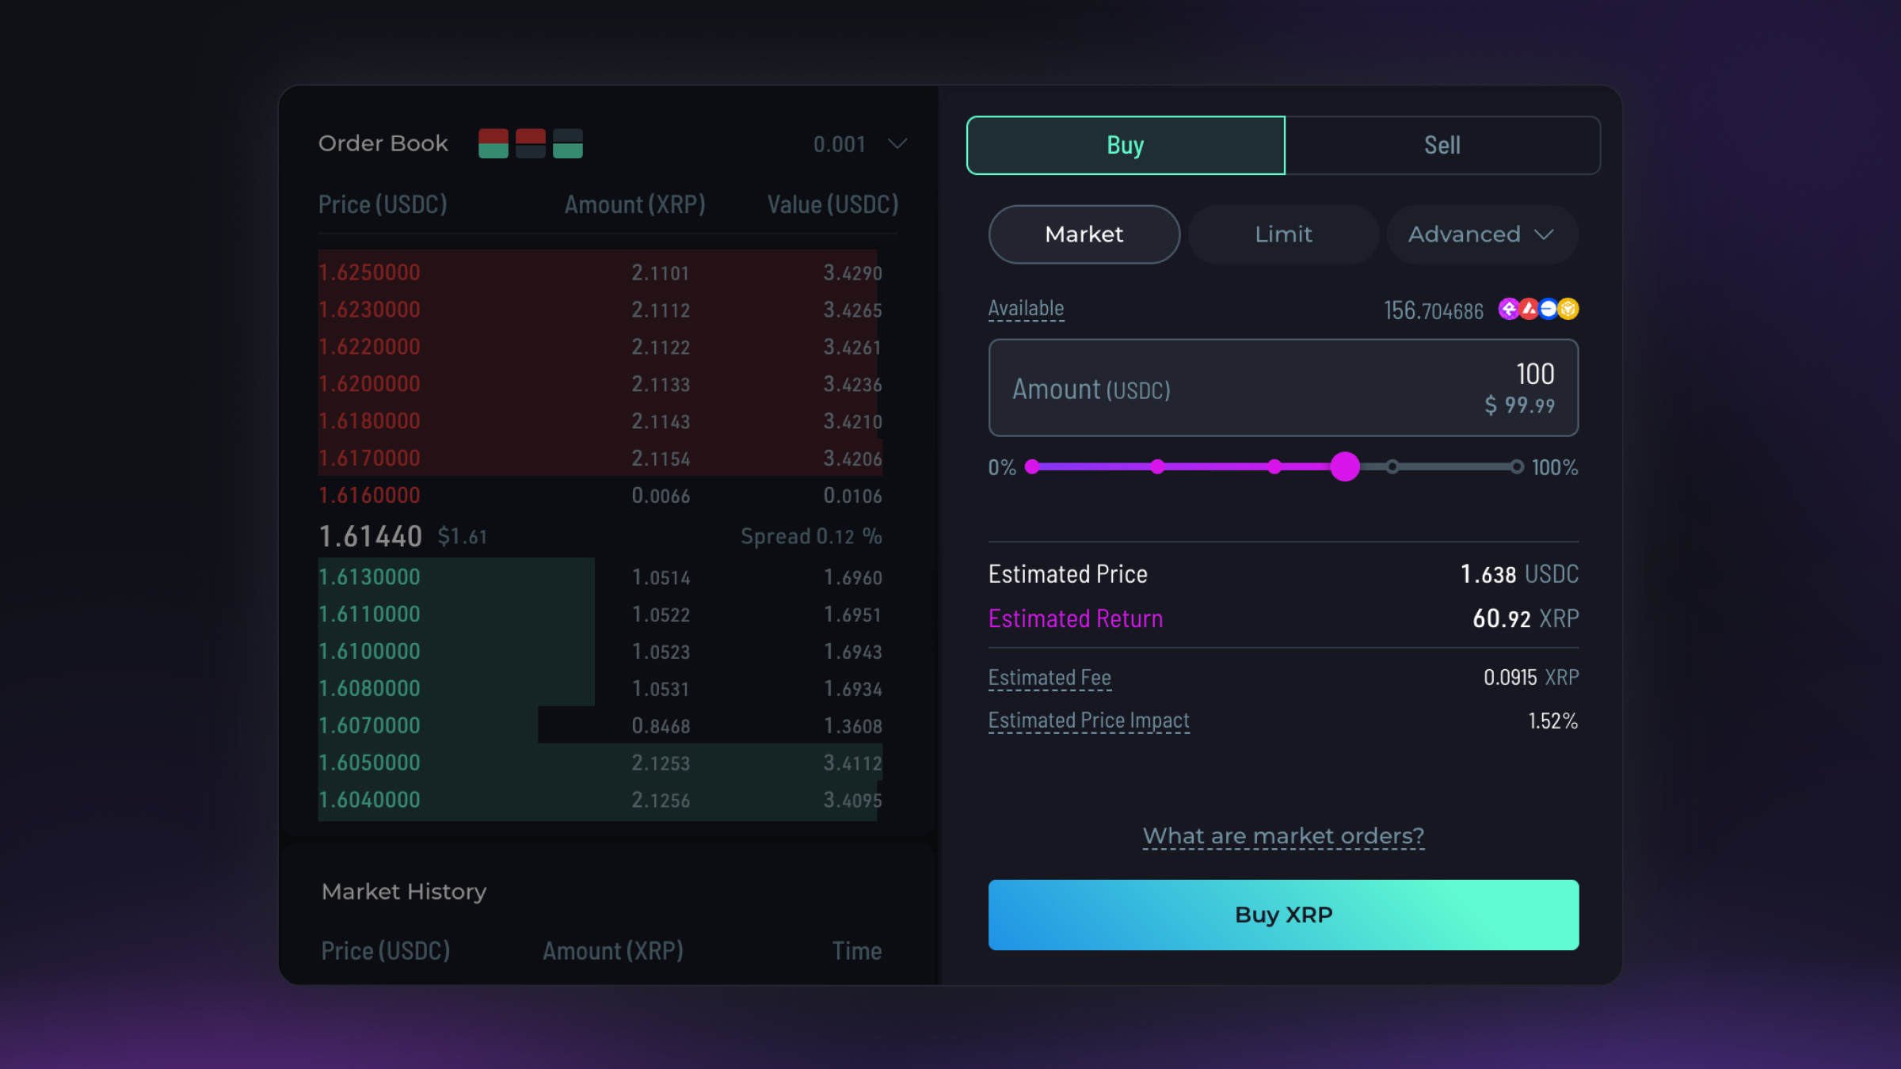Screen dimensions: 1901x1069
Task: Switch to the Buy tab
Action: pyautogui.click(x=1126, y=145)
